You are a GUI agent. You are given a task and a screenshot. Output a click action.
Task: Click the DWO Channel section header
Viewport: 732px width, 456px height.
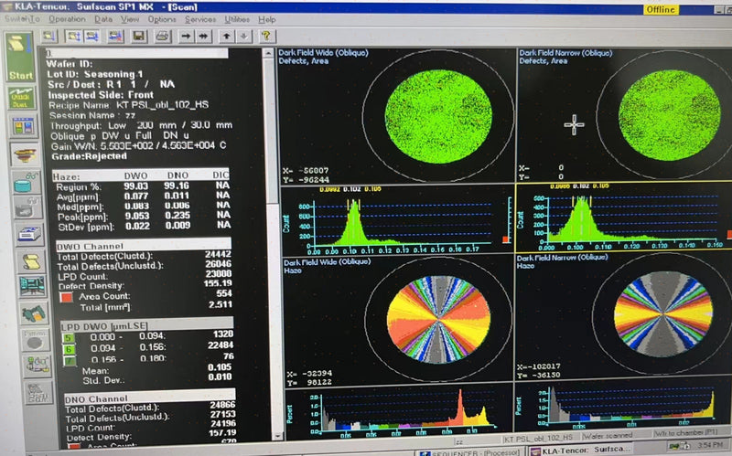coord(144,245)
